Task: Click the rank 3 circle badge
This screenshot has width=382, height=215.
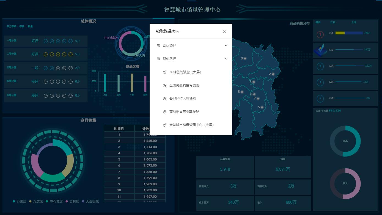Action: pos(320,66)
